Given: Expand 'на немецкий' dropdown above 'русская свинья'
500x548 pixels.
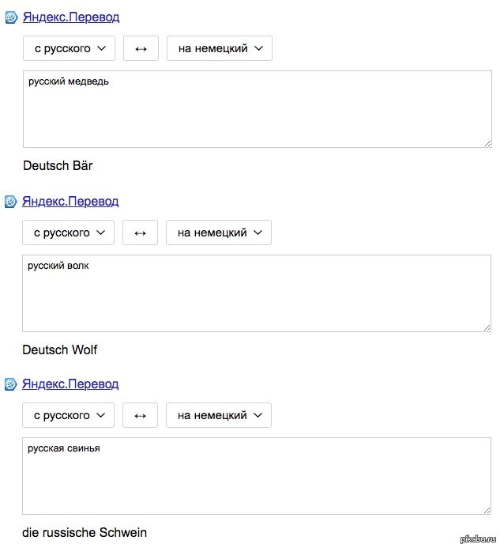Looking at the screenshot, I should (219, 415).
